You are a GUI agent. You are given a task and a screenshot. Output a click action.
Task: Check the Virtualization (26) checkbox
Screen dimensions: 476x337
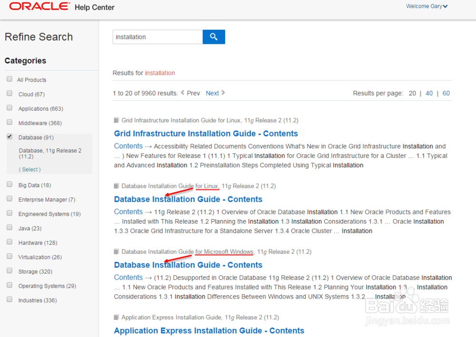coord(10,256)
